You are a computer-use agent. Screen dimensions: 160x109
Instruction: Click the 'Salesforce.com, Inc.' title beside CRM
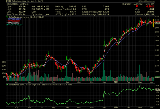[21, 1]
